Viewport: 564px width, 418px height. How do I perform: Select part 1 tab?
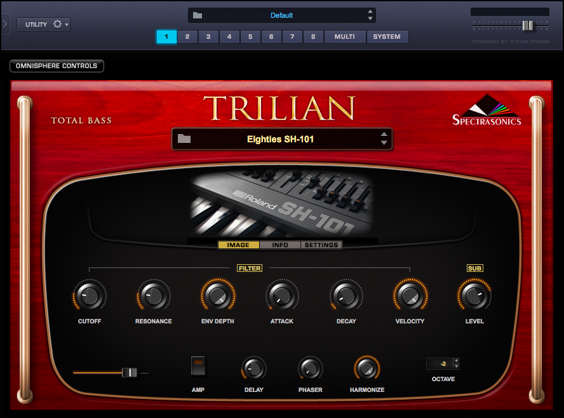166,37
